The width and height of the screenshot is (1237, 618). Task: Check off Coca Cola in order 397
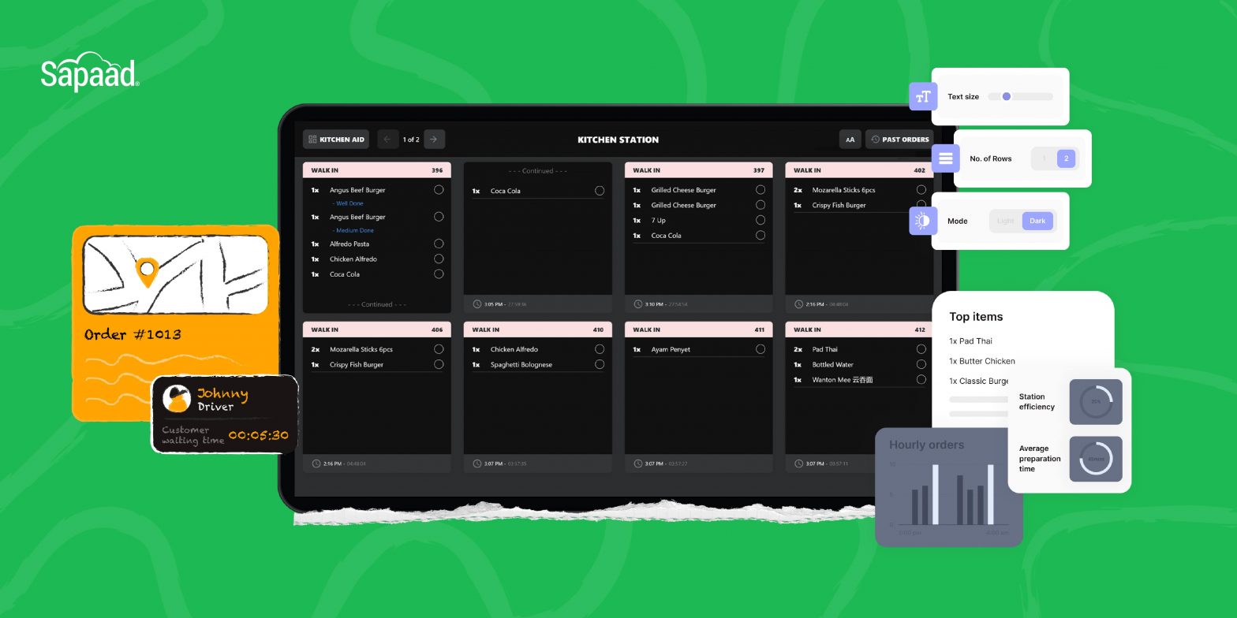tap(761, 235)
